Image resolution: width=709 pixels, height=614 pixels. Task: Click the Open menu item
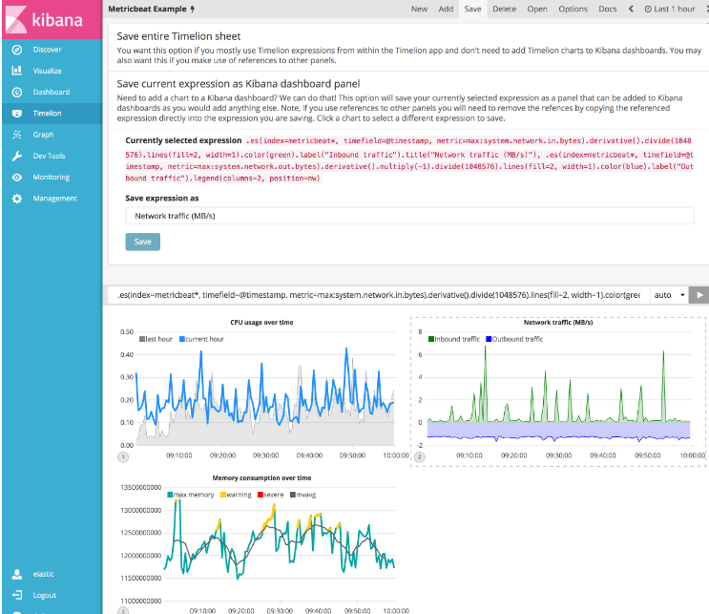[x=537, y=9]
